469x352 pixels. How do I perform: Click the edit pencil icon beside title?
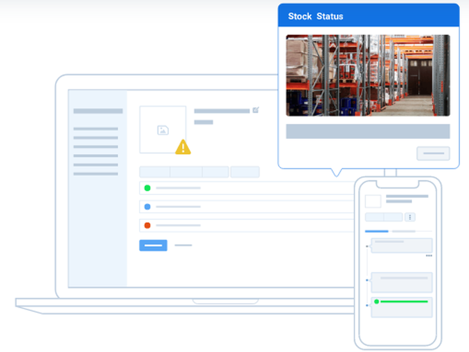(256, 110)
